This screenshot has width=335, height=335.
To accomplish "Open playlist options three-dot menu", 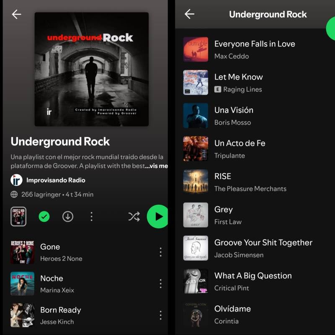I will [91, 216].
